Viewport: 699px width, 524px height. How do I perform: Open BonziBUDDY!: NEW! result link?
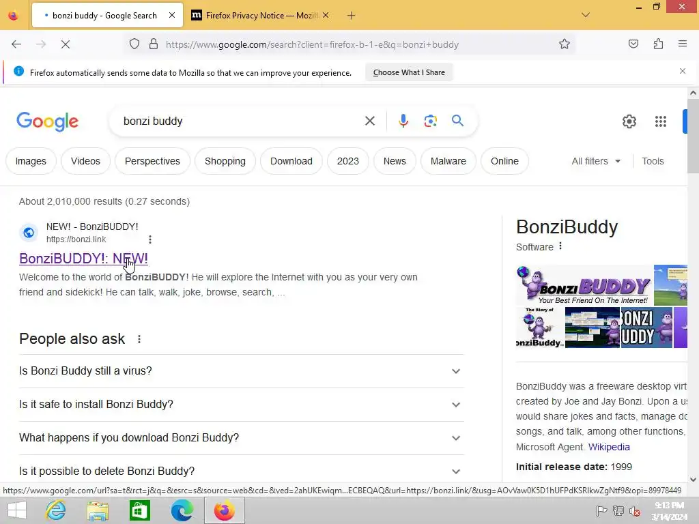tap(83, 259)
